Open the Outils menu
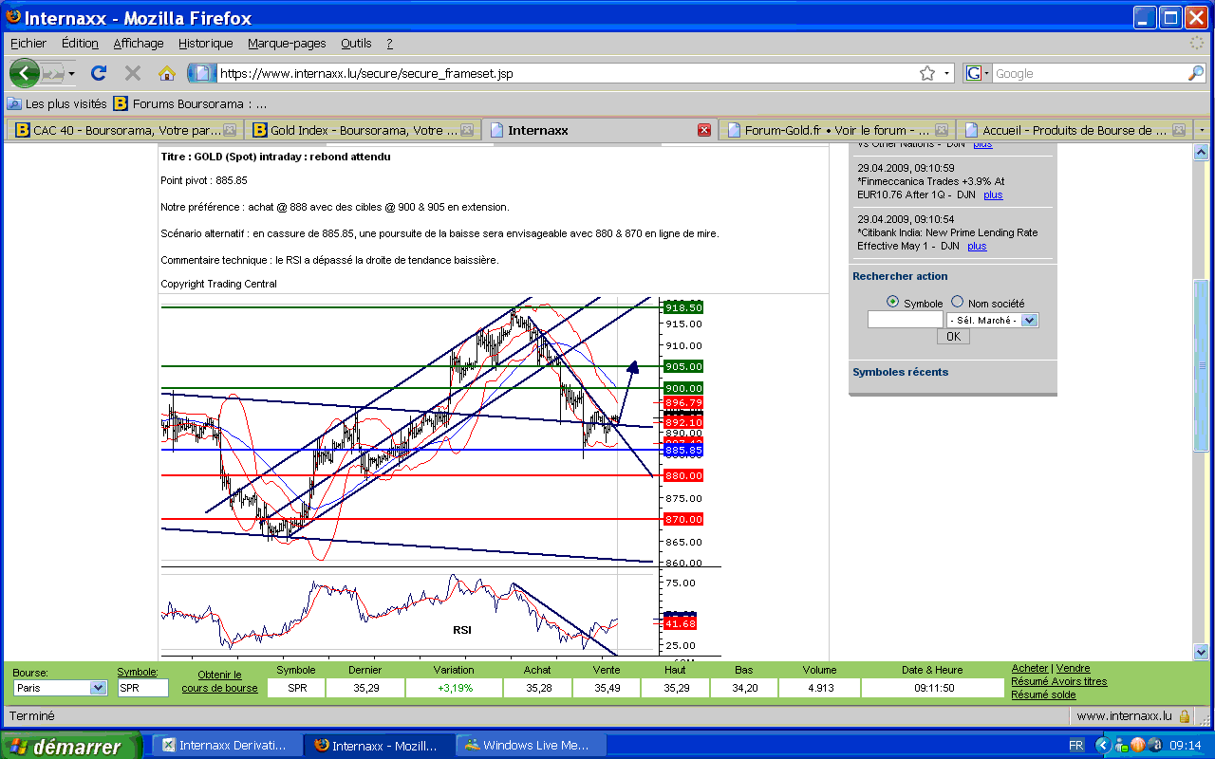This screenshot has width=1215, height=759. pyautogui.click(x=356, y=43)
